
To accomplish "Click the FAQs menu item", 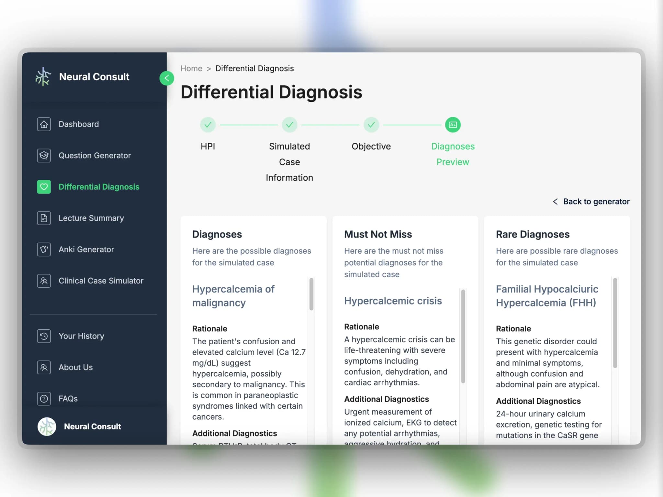I will tap(68, 398).
